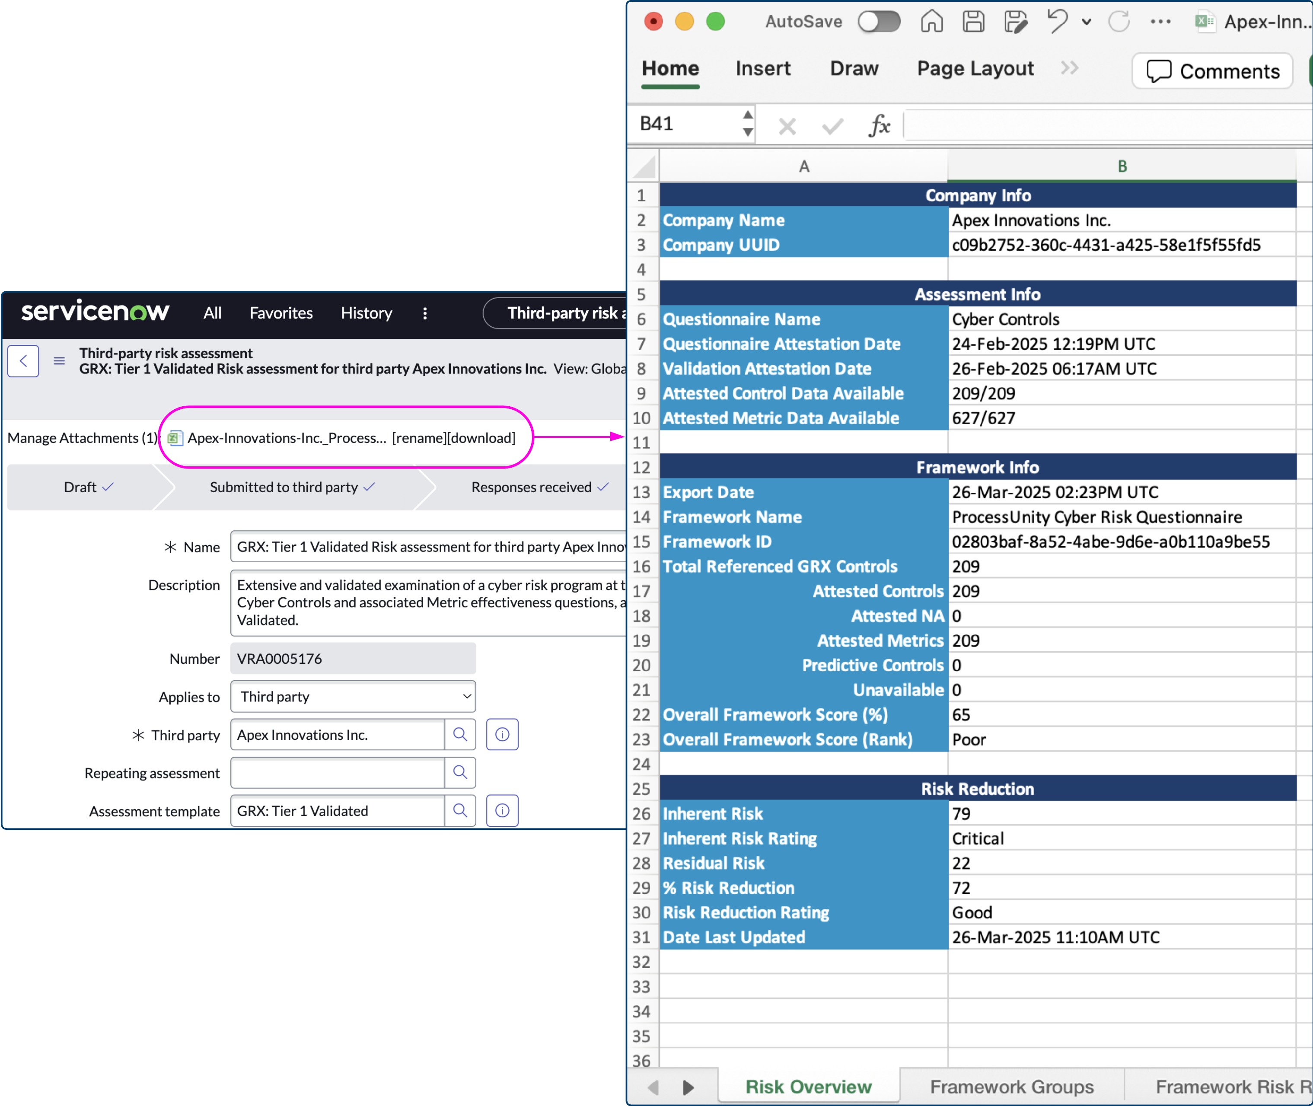This screenshot has height=1106, width=1313.
Task: Click the vertical ellipsis in ServiceNow header
Action: pos(424,313)
